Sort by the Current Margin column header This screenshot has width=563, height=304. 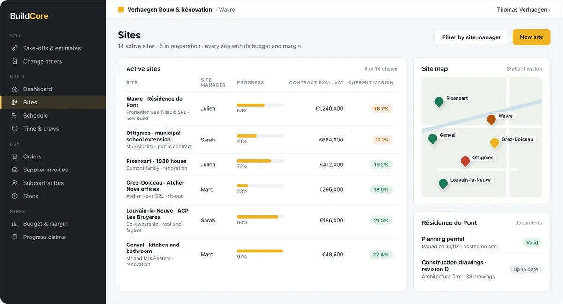371,82
